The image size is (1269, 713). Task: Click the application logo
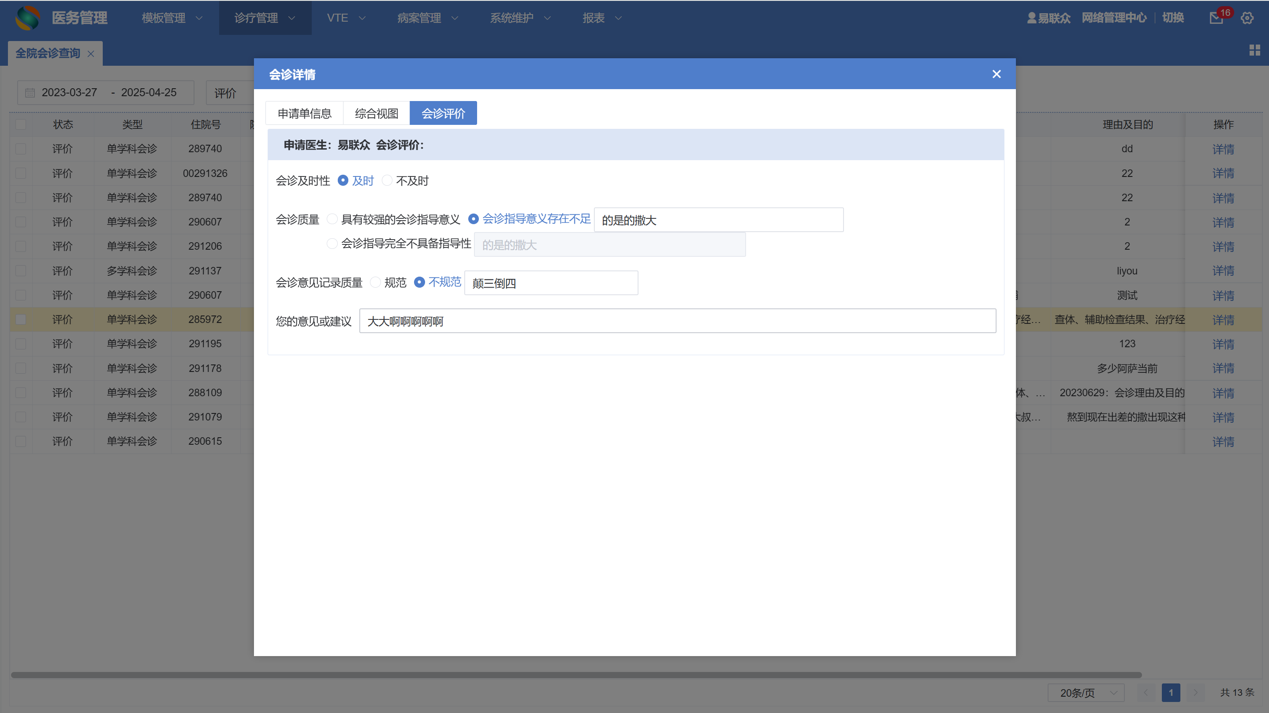coord(28,18)
